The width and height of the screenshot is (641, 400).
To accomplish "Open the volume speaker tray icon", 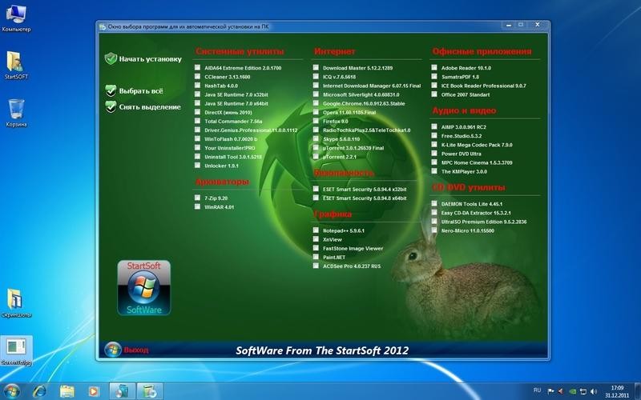I will coord(594,391).
